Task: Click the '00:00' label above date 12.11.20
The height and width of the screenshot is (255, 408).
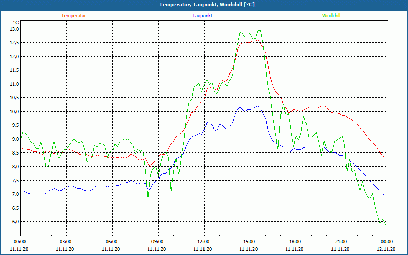Action: tap(388, 242)
